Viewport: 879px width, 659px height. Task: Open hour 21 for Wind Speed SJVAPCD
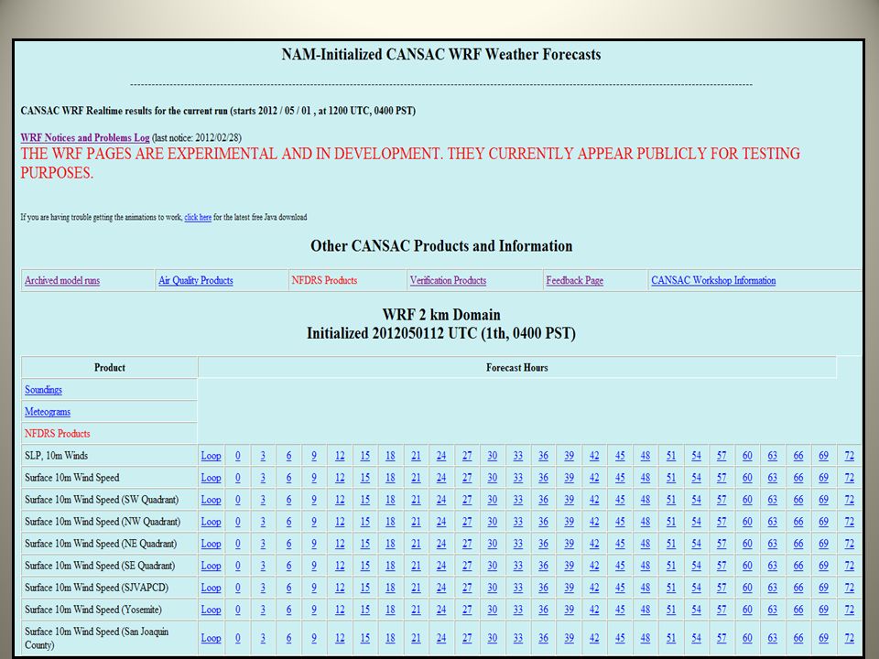click(416, 588)
